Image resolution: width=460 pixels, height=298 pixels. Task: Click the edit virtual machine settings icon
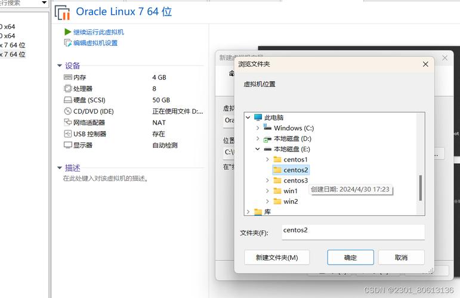68,43
